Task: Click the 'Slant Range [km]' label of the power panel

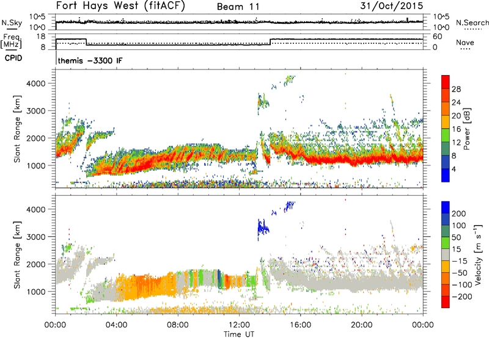Action: pos(17,129)
